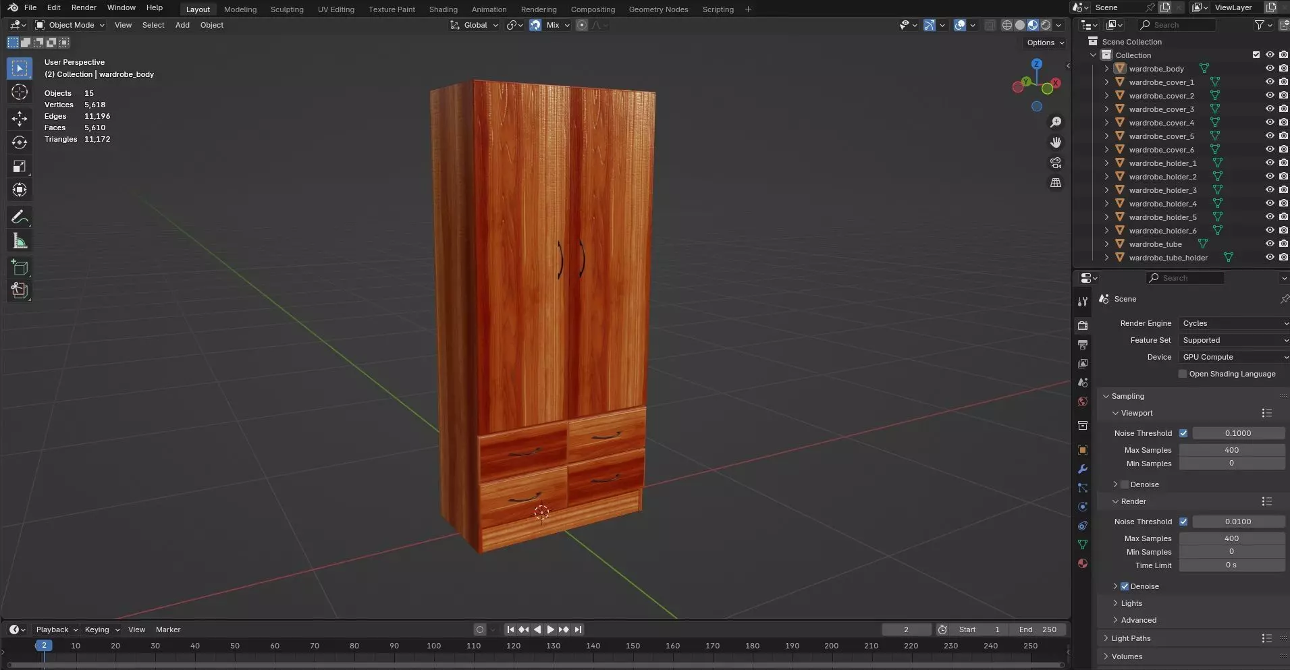Open Tool properties tab icon
This screenshot has width=1290, height=670.
tap(1083, 302)
